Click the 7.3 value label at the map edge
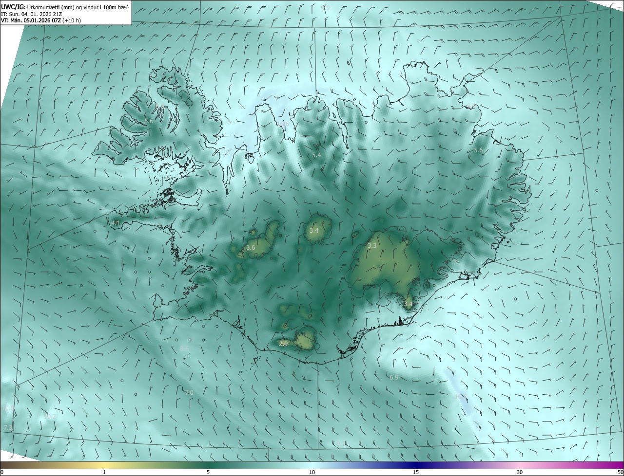624x476 pixels. pyautogui.click(x=8, y=427)
